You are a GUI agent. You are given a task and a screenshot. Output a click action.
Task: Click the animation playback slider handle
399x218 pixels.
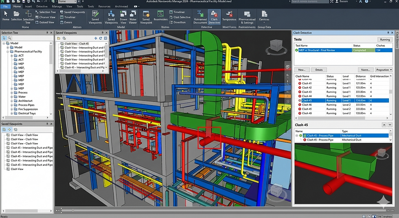click(73, 211)
